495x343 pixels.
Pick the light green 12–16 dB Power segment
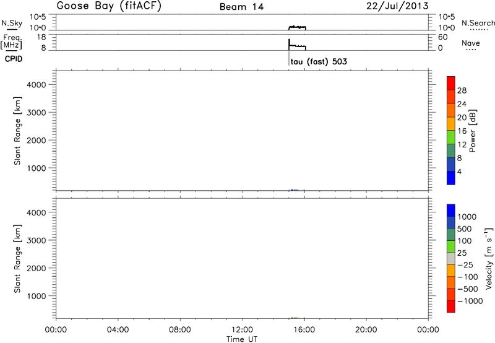pos(451,137)
